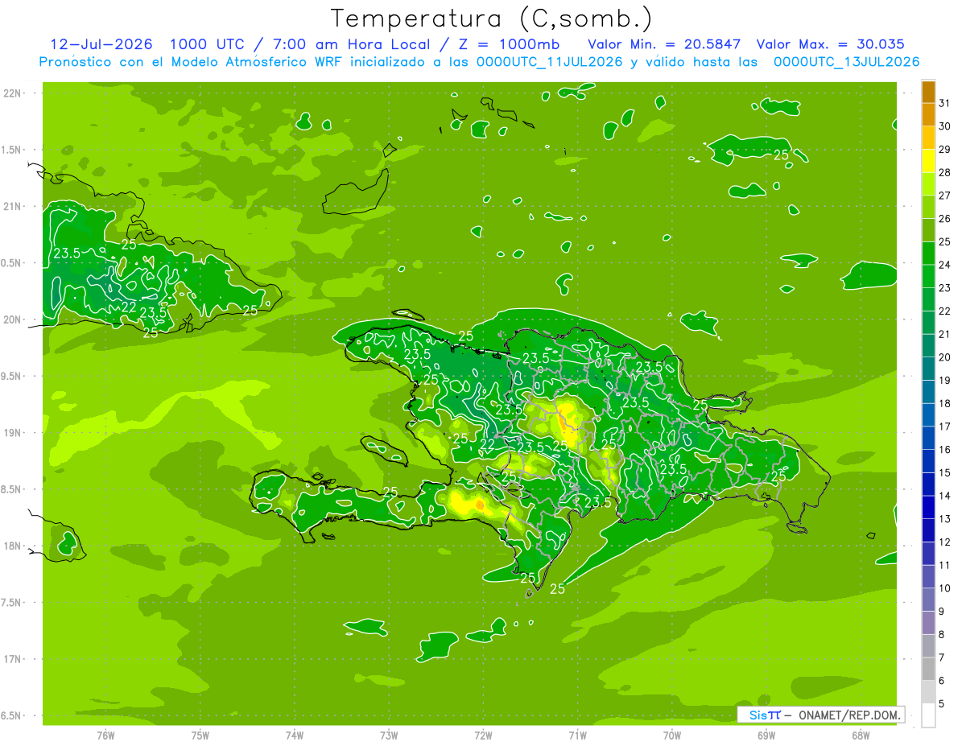Click the '8' colorbar scale label
The height and width of the screenshot is (746, 966).
pos(942,635)
